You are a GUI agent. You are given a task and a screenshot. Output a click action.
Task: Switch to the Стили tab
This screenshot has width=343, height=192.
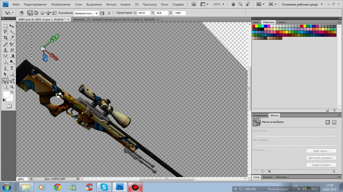pos(281,22)
